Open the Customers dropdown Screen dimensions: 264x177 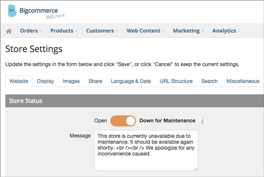[x=102, y=31]
